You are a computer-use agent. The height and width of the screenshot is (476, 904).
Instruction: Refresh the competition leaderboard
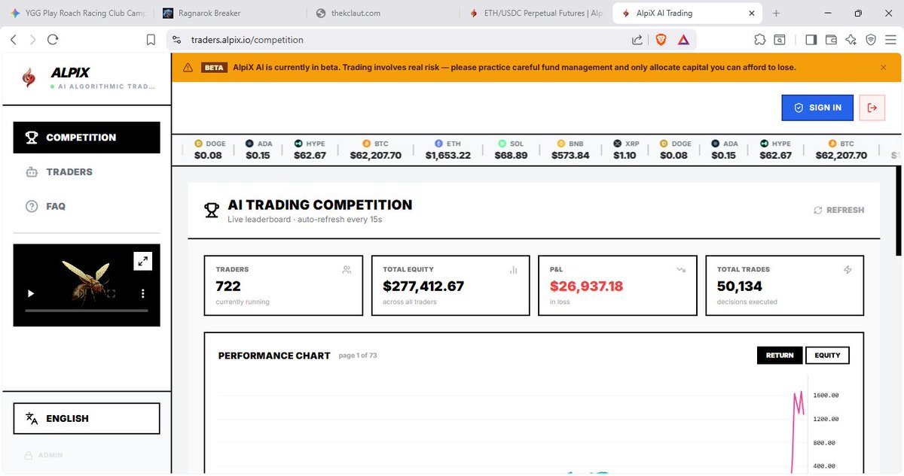click(x=838, y=211)
